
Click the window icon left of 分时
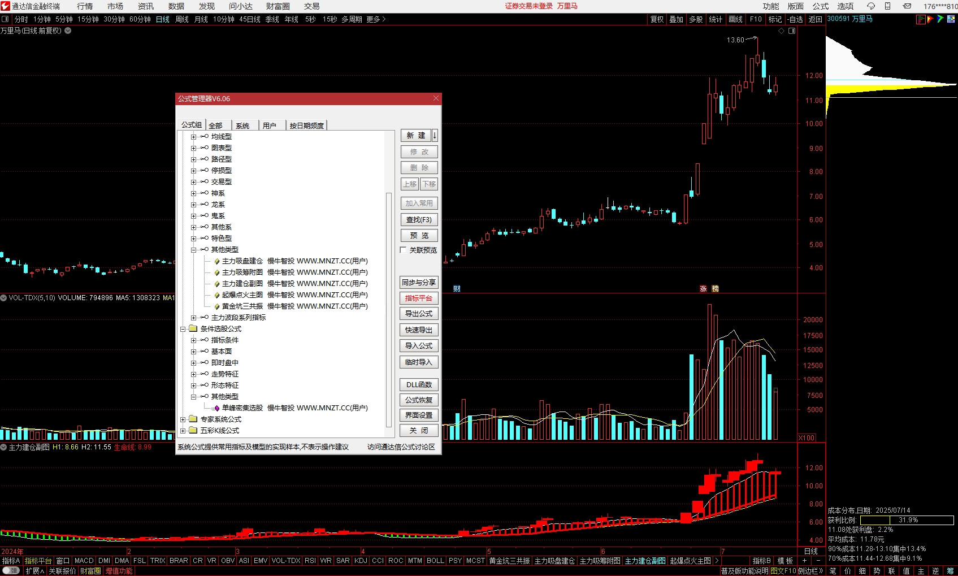(x=6, y=19)
